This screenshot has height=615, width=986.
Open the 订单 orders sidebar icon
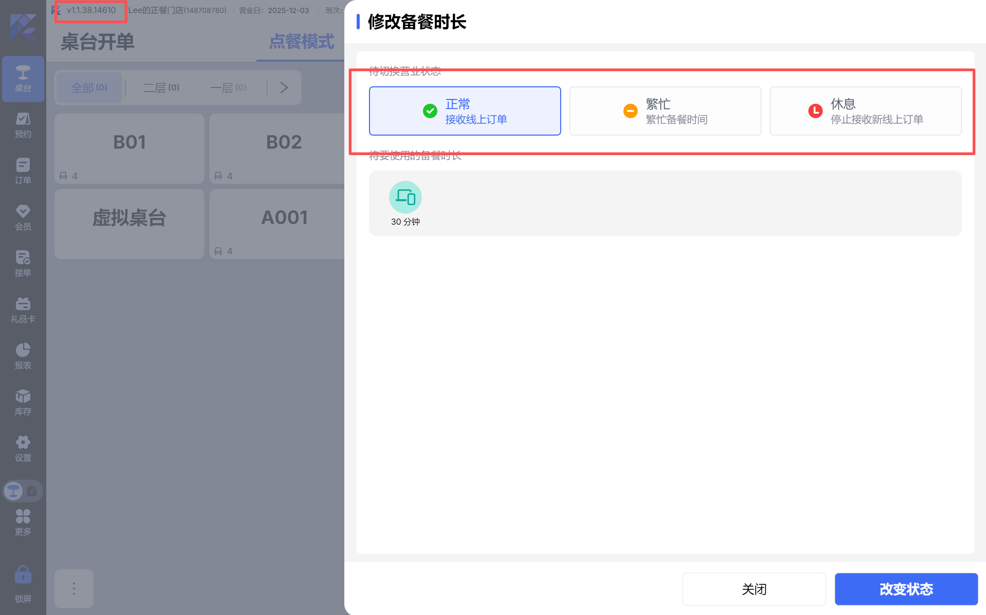[23, 171]
